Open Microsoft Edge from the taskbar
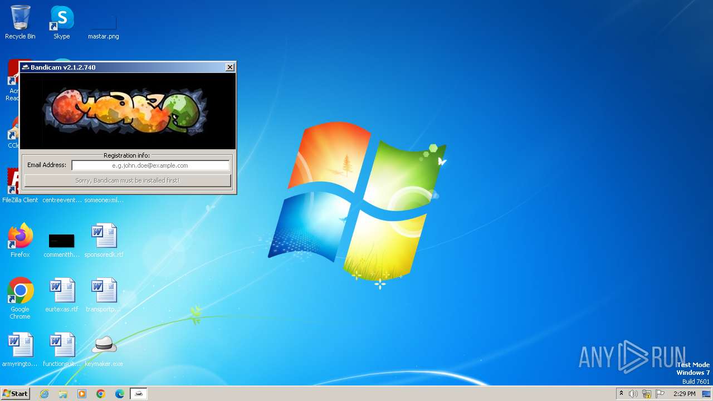Image resolution: width=713 pixels, height=401 pixels. (x=120, y=394)
